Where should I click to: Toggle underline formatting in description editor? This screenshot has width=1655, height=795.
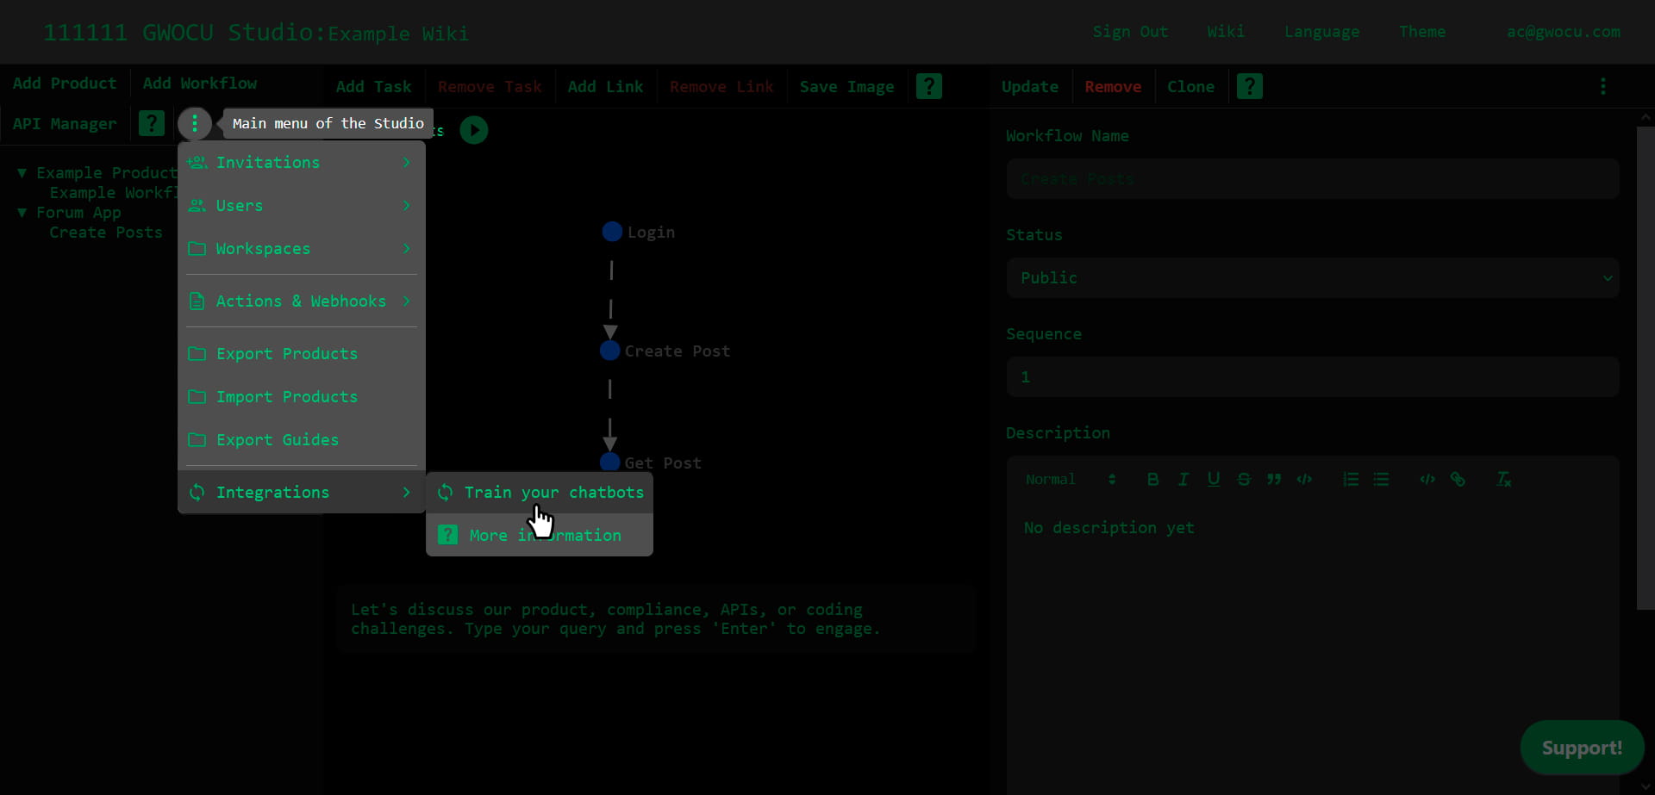pyautogui.click(x=1214, y=480)
